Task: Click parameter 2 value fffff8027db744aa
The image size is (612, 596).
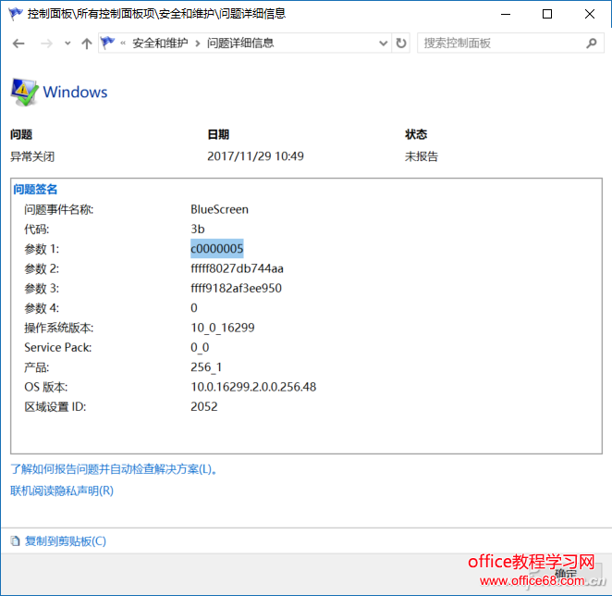Action: tap(237, 268)
